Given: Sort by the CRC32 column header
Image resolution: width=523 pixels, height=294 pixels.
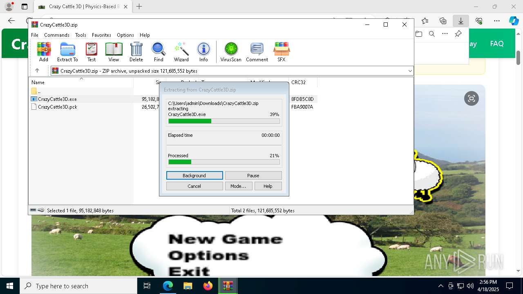Looking at the screenshot, I should click(303, 82).
